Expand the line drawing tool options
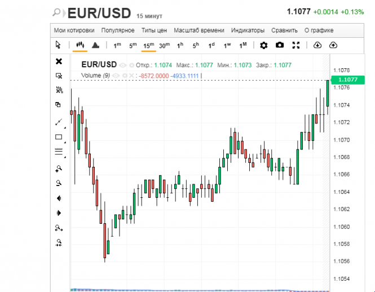This screenshot has height=292, width=375. [x=65, y=128]
